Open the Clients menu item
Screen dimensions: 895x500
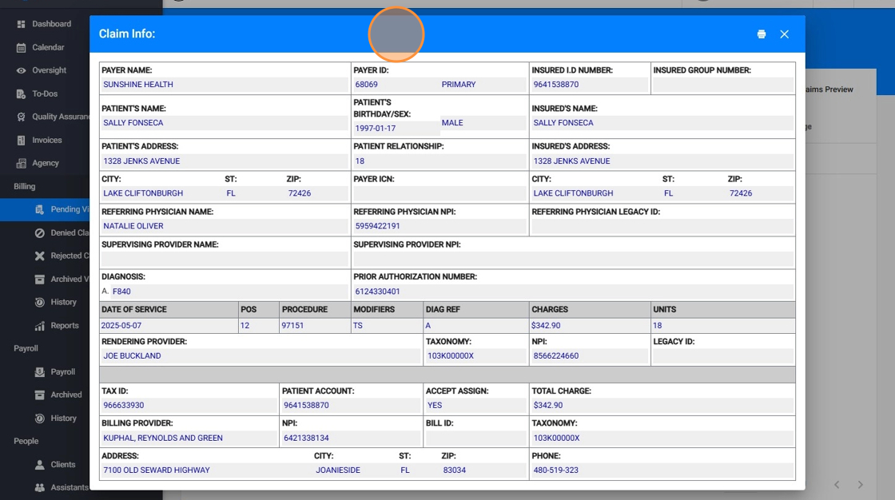coord(63,465)
